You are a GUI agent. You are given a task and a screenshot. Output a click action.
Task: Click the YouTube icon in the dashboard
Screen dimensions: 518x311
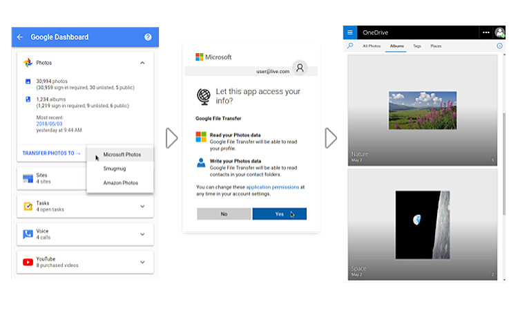tap(28, 262)
